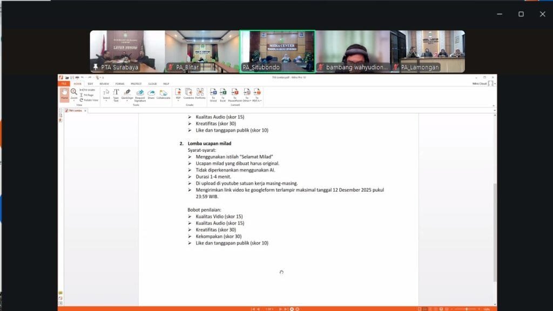Switch to the REVIEW ribbon tab

point(104,84)
